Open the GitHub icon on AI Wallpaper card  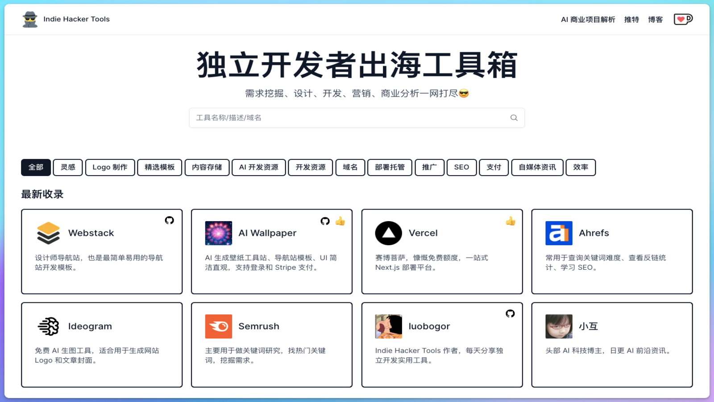point(325,221)
